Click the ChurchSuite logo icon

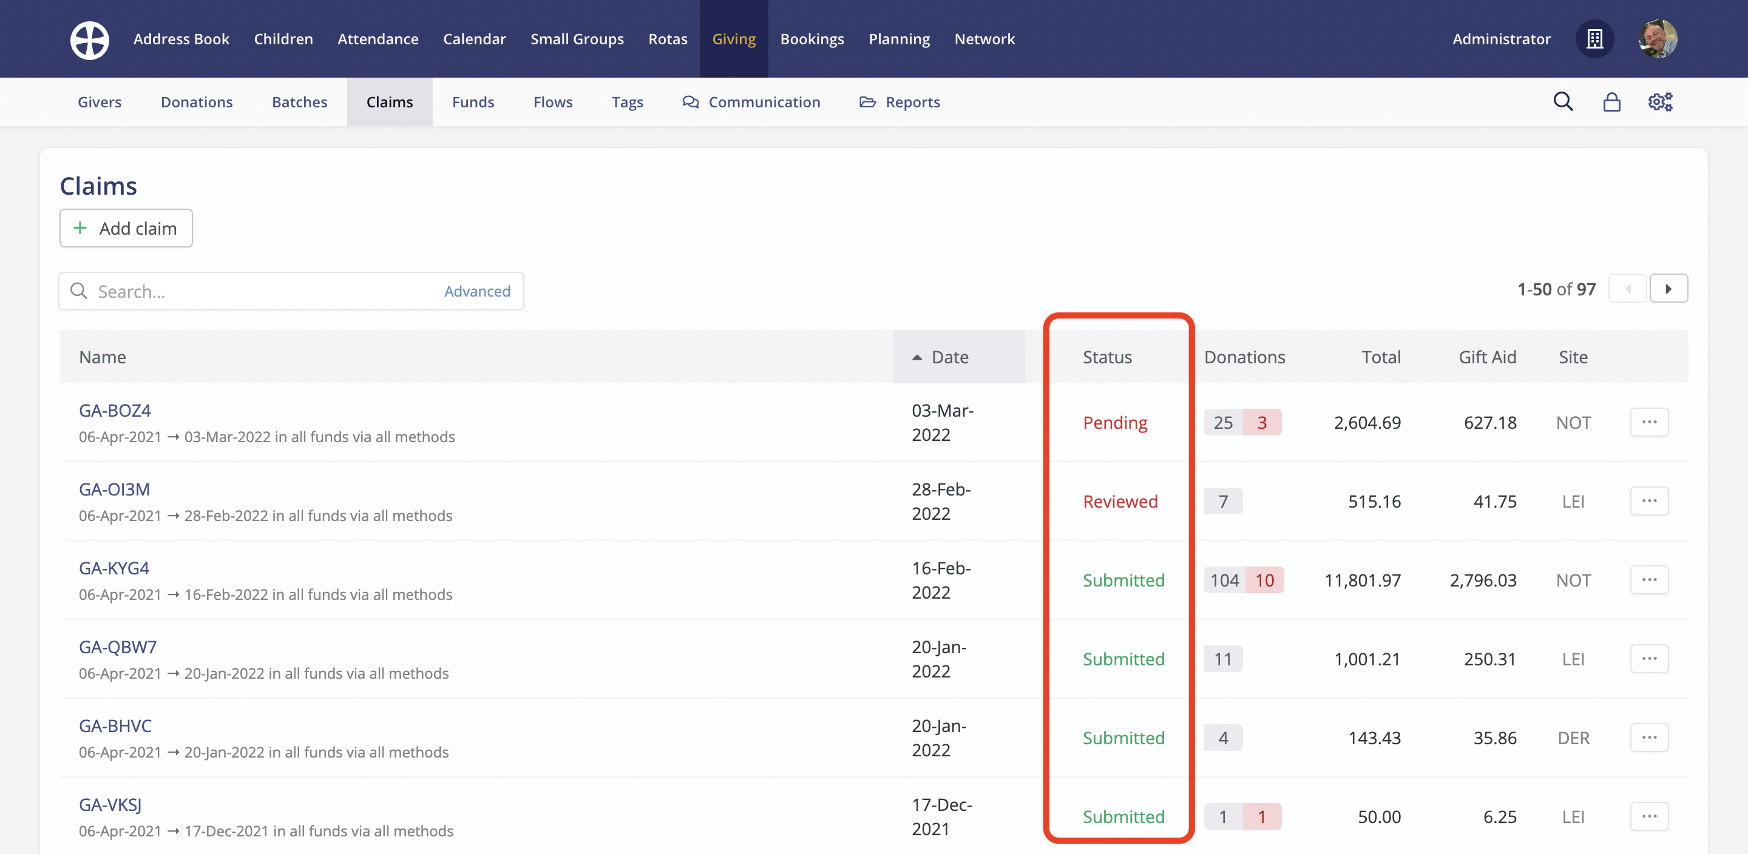pos(90,39)
